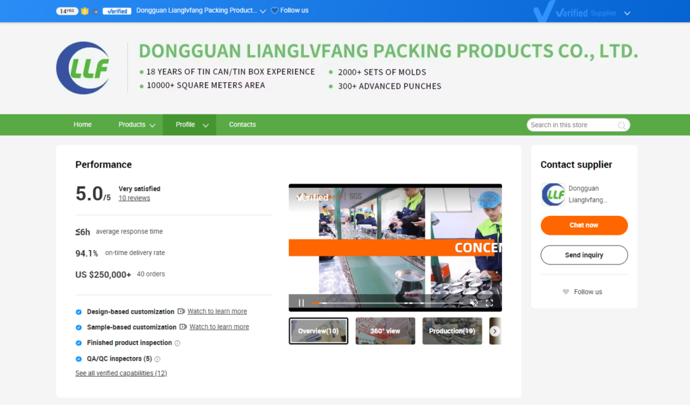690x405 pixels.
Task: Unmute the company video sound
Action: tap(474, 303)
